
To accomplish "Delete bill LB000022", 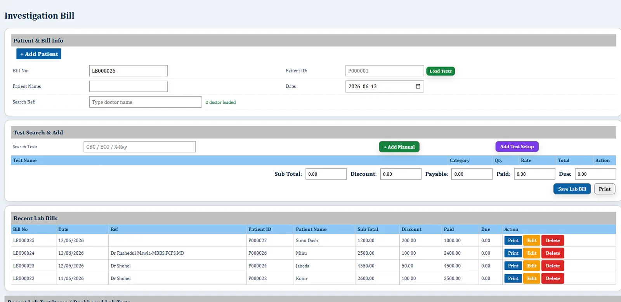I will 553,278.
